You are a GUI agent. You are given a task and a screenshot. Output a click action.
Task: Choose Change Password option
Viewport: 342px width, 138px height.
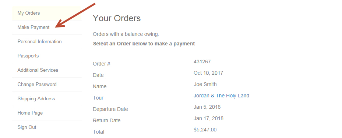(47, 85)
